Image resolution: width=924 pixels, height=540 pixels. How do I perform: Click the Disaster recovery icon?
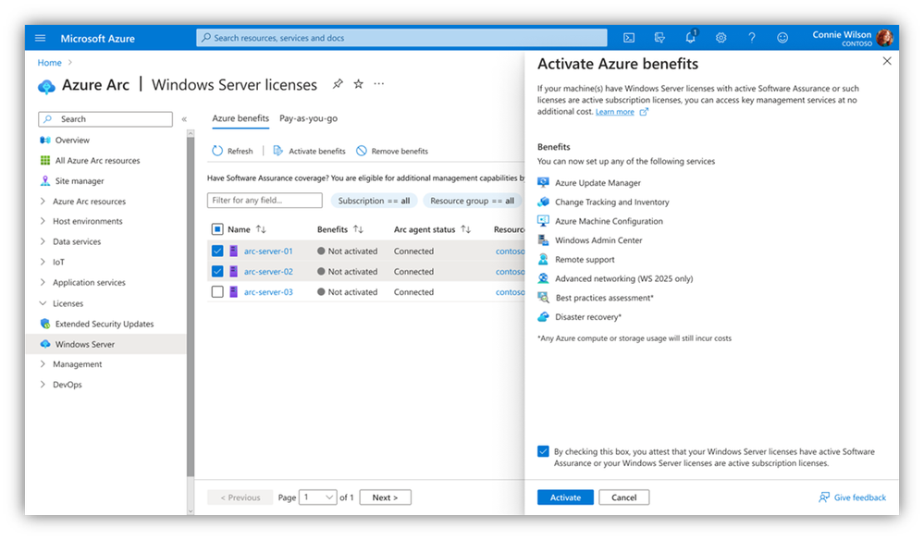(x=543, y=317)
